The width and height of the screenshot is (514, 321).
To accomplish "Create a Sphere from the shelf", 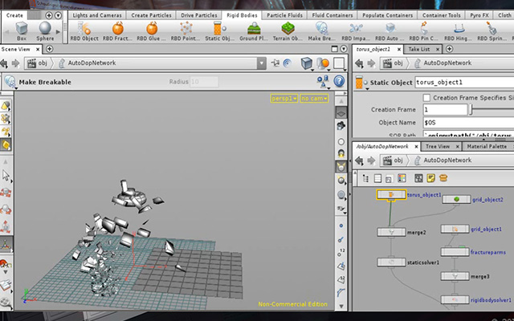I will coord(45,31).
